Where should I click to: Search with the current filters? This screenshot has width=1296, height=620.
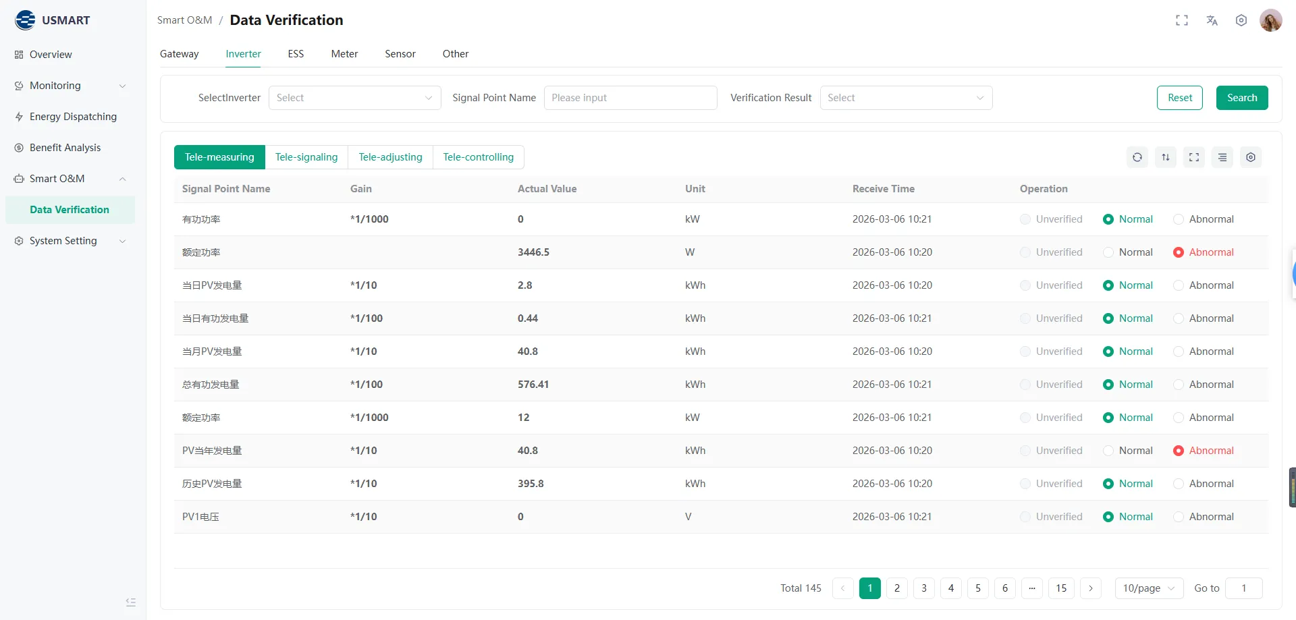pyautogui.click(x=1242, y=97)
